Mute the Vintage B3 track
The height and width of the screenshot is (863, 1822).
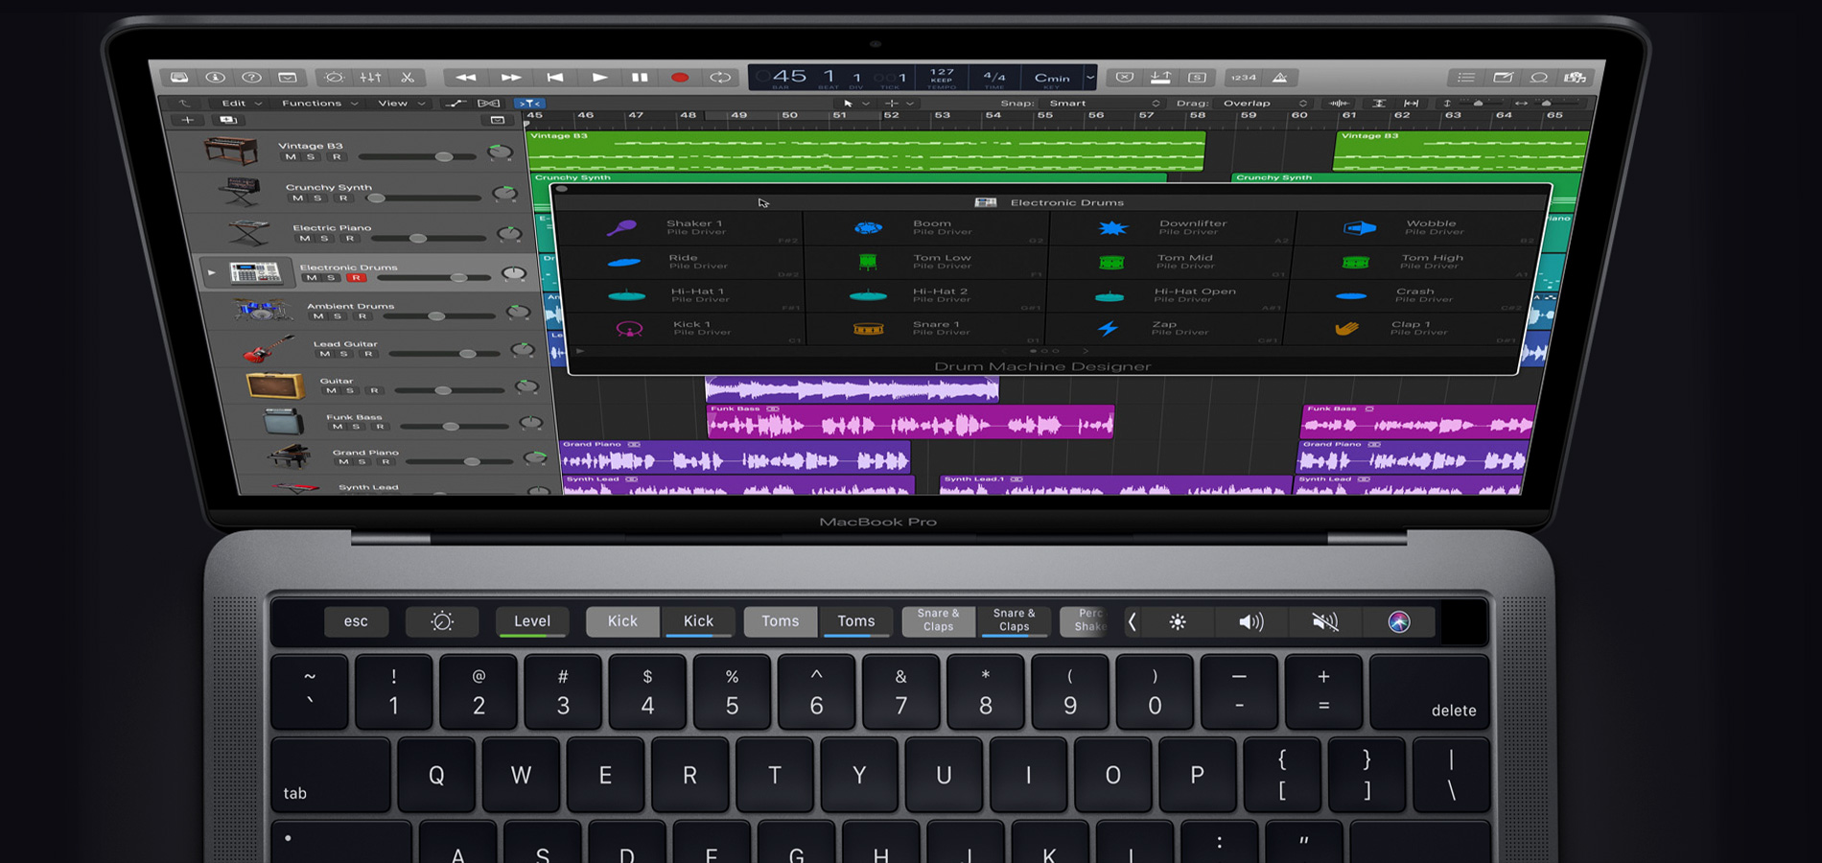(291, 157)
